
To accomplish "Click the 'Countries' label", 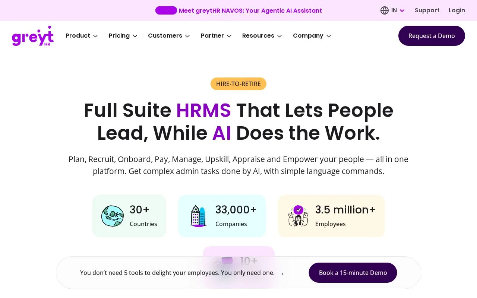I will click(143, 224).
